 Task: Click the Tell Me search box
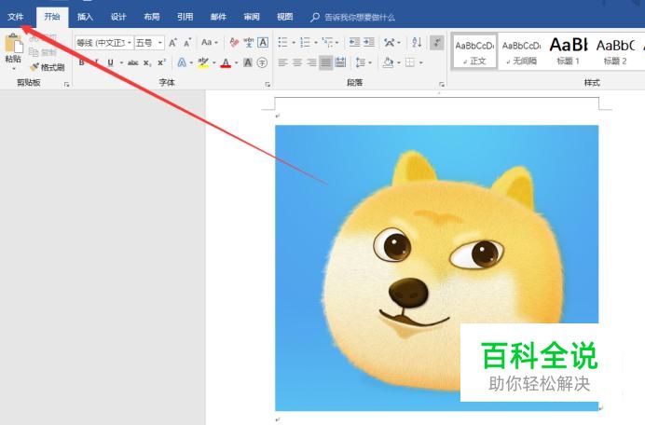tap(359, 17)
